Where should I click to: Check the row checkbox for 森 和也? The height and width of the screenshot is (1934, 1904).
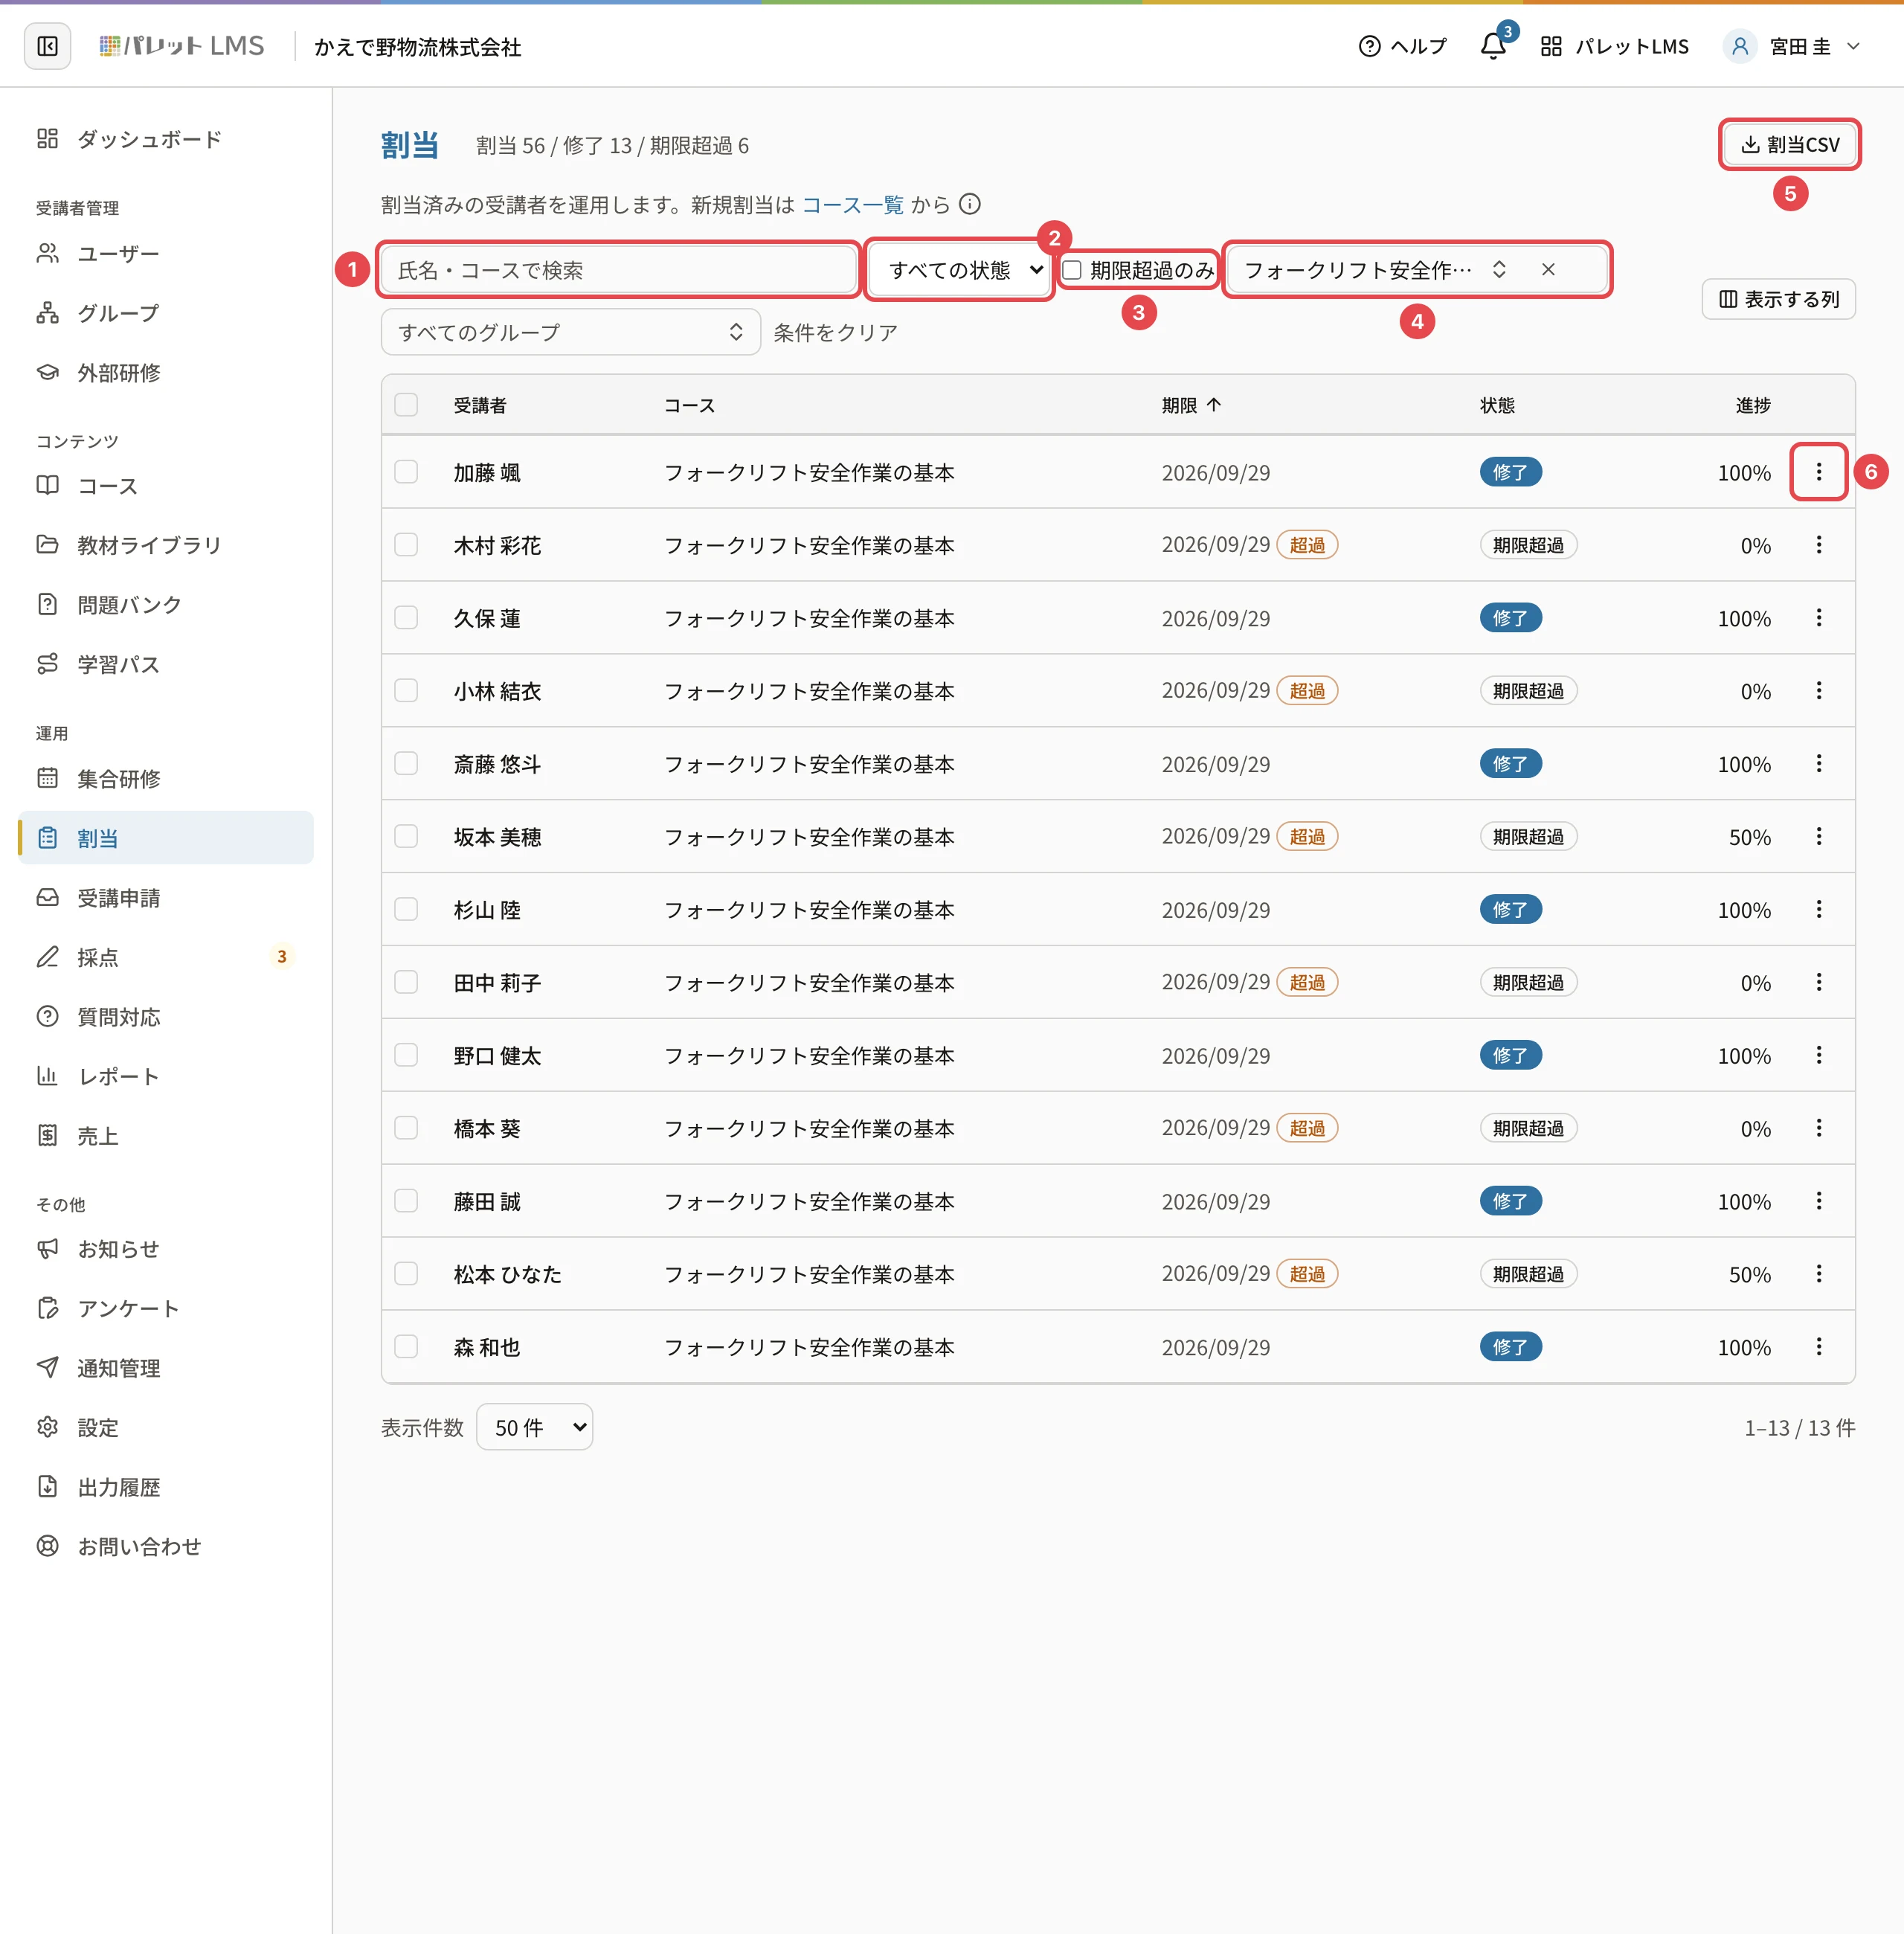point(406,1347)
